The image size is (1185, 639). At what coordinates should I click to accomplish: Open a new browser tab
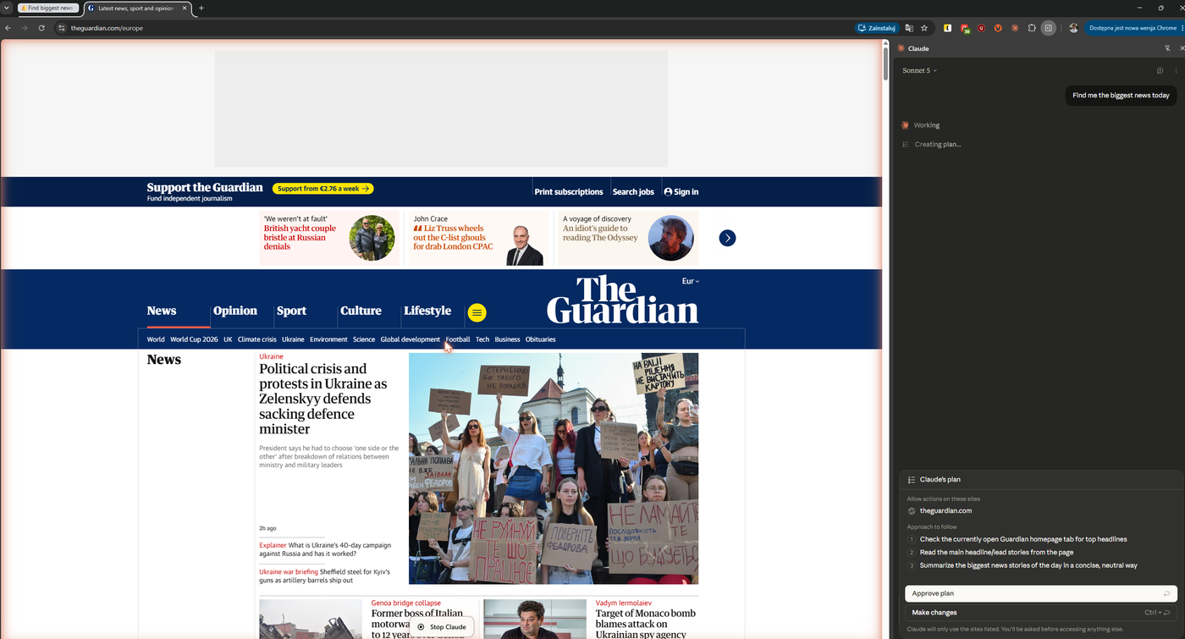pos(201,8)
